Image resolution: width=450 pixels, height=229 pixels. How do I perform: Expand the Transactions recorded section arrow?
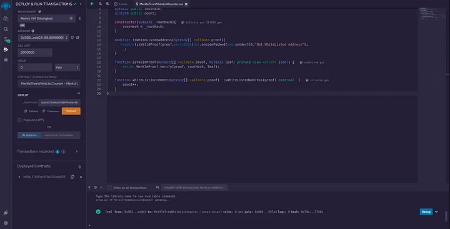(77, 151)
